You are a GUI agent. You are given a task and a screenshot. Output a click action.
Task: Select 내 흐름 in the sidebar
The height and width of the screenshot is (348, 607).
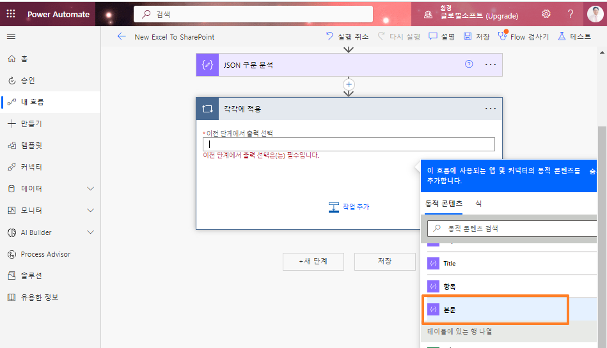click(51, 102)
